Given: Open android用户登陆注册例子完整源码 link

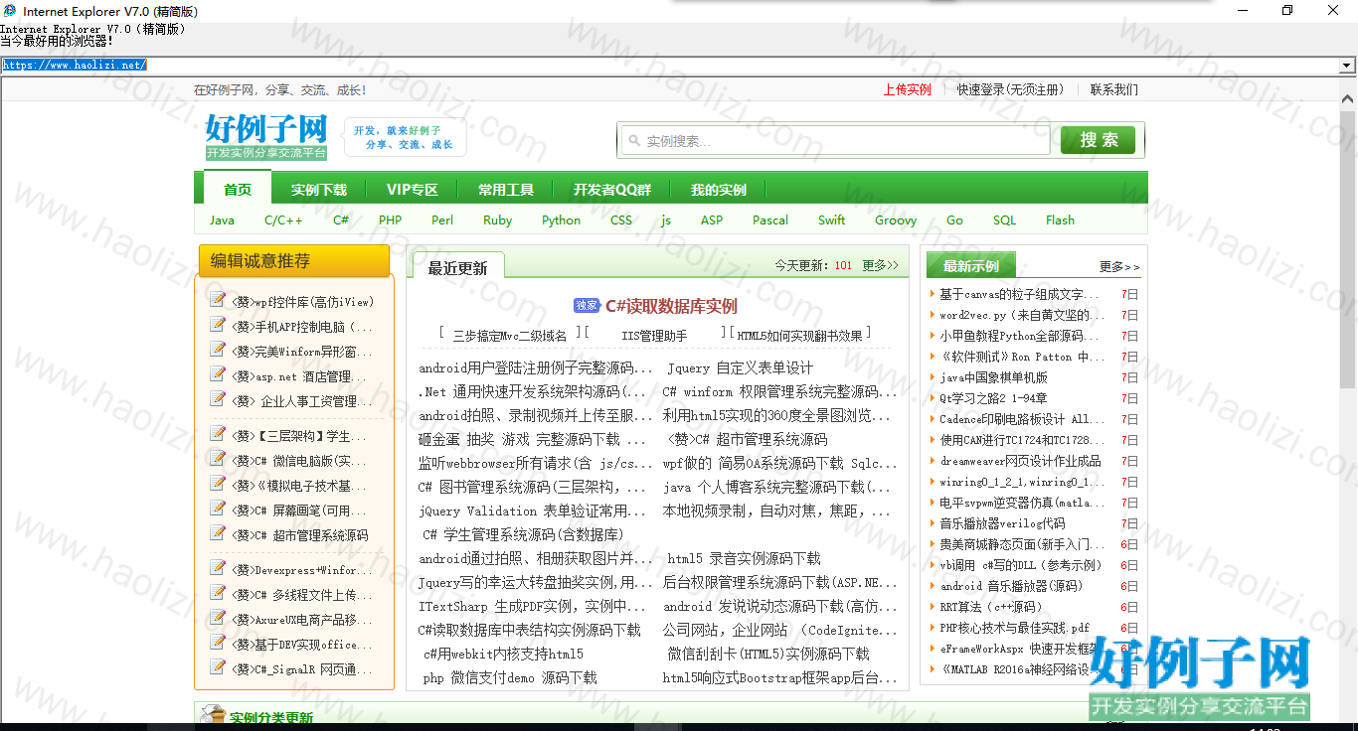Looking at the screenshot, I should point(536,368).
